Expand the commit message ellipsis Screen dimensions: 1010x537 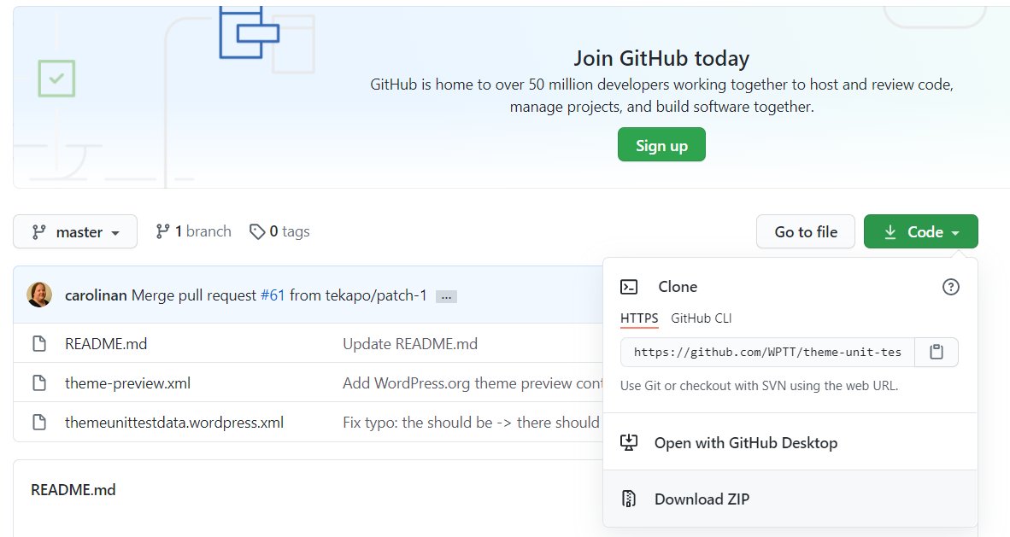point(446,296)
